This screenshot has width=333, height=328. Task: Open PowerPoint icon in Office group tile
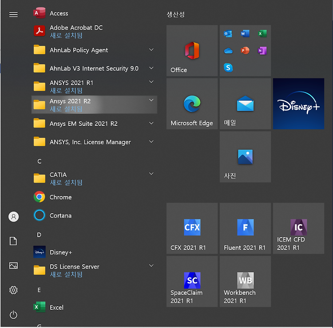[x=245, y=51]
